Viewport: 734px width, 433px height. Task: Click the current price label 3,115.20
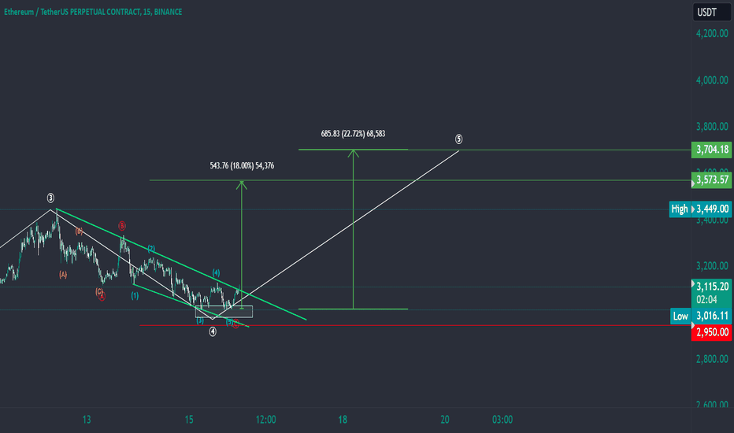711,287
